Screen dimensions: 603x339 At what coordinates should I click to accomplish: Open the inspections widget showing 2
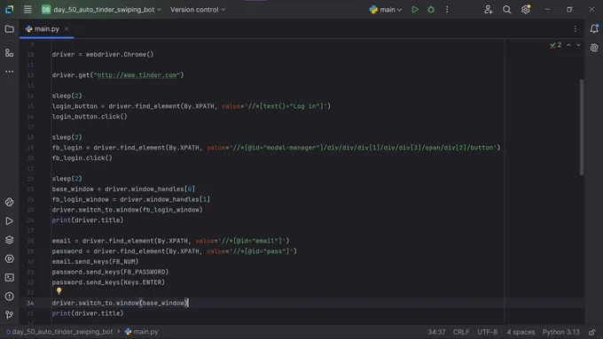click(556, 45)
